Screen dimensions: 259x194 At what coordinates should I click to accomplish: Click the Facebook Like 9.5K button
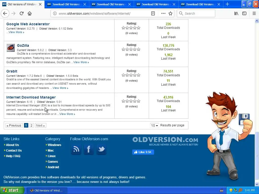point(143,152)
